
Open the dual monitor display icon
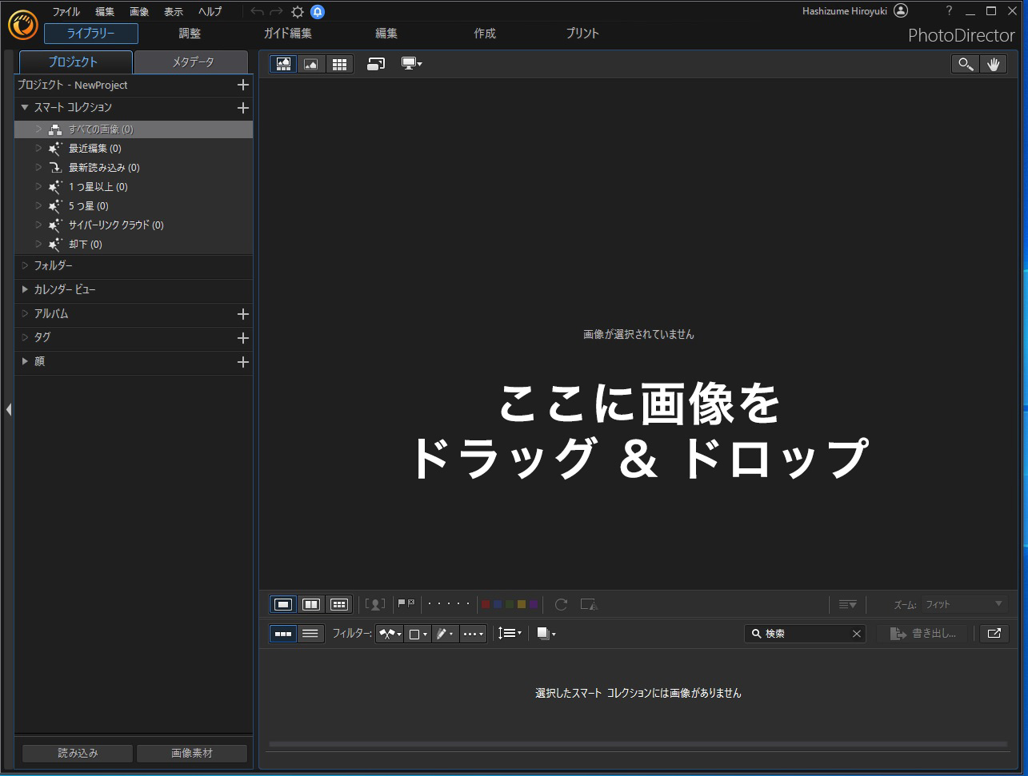click(411, 64)
